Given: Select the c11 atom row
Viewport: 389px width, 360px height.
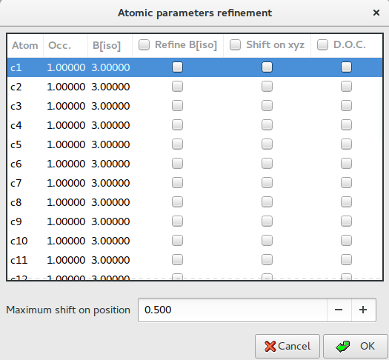Looking at the screenshot, I should pyautogui.click(x=195, y=260).
